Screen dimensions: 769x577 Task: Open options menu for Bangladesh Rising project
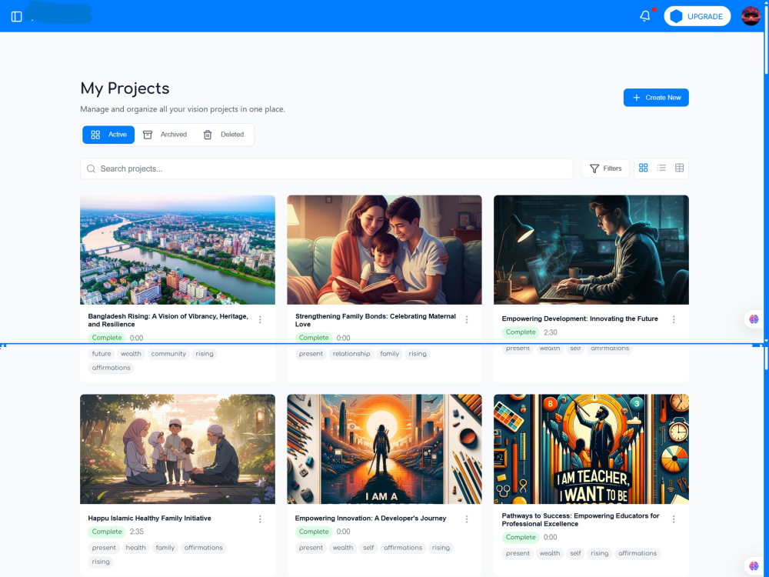pyautogui.click(x=260, y=320)
